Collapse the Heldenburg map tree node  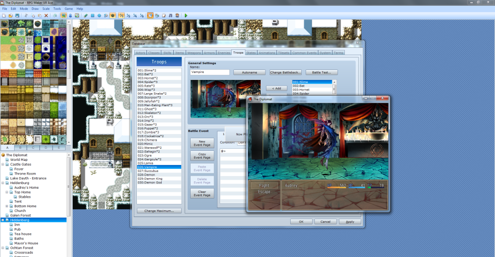[x=3, y=183]
